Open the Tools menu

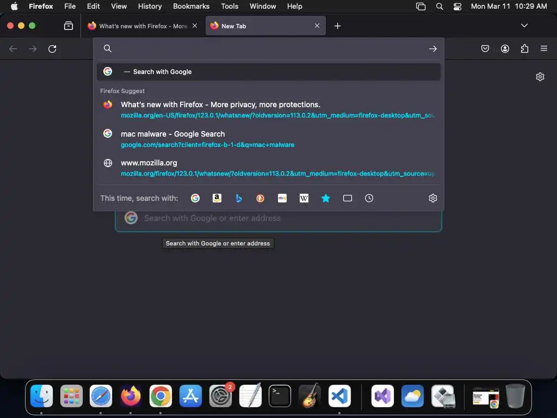coord(230,7)
